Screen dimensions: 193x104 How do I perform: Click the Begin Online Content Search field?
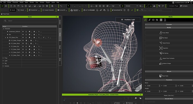point(156,10)
